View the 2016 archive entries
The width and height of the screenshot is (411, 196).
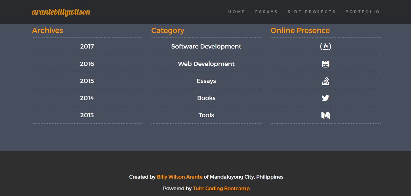pyautogui.click(x=87, y=64)
